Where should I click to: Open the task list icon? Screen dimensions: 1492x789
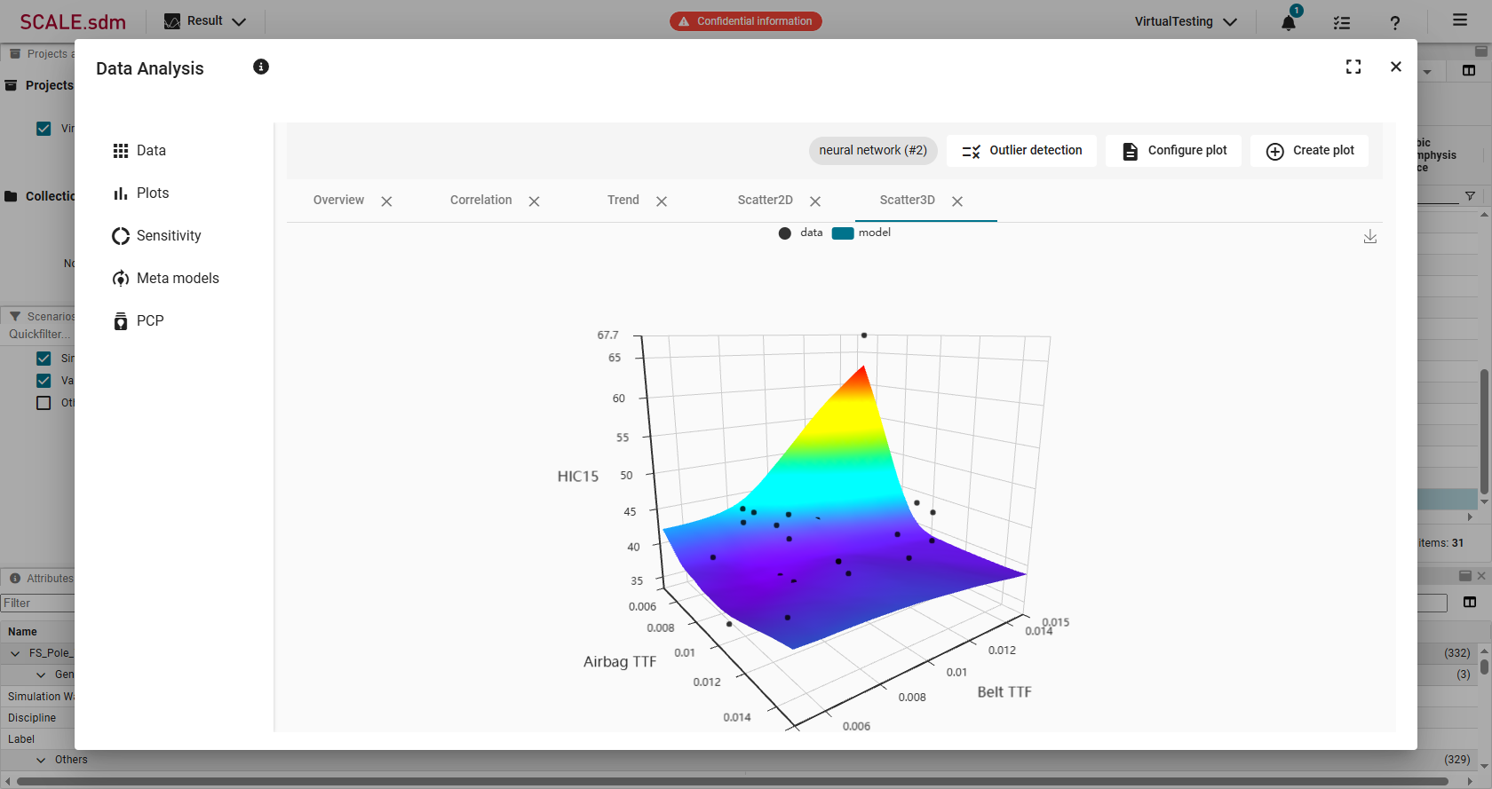pyautogui.click(x=1342, y=22)
